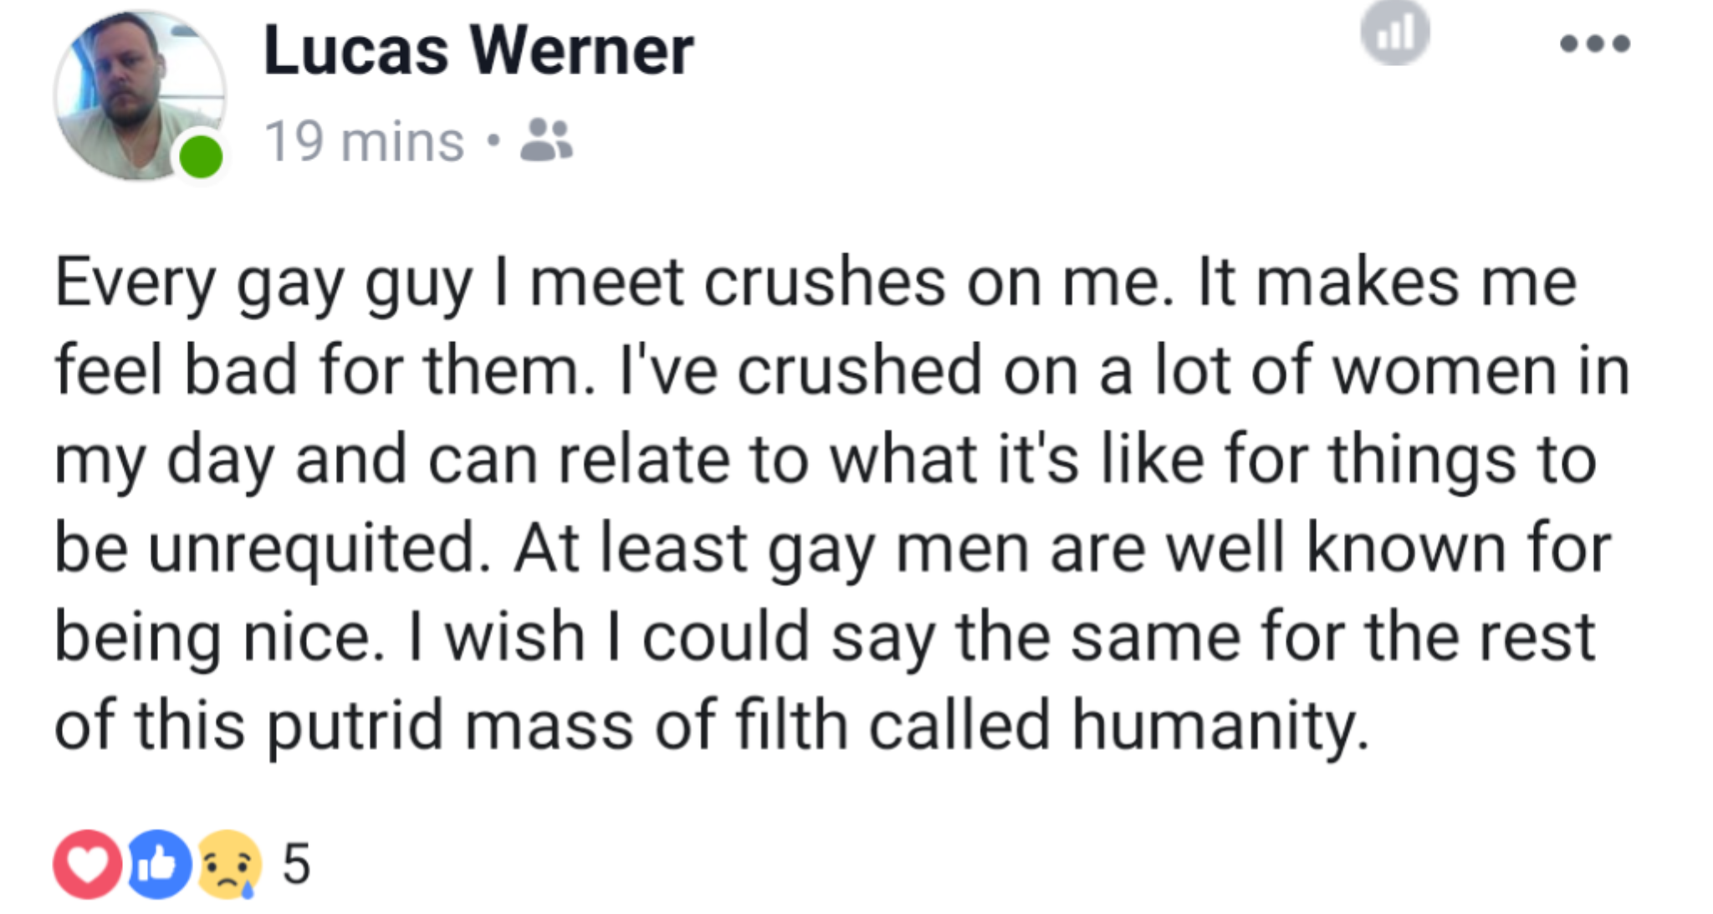Click the yellow sad face reaction icon
The height and width of the screenshot is (914, 1713).
(x=228, y=864)
